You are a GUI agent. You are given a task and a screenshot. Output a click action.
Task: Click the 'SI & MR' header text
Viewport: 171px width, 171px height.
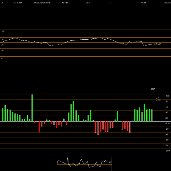coord(18,3)
